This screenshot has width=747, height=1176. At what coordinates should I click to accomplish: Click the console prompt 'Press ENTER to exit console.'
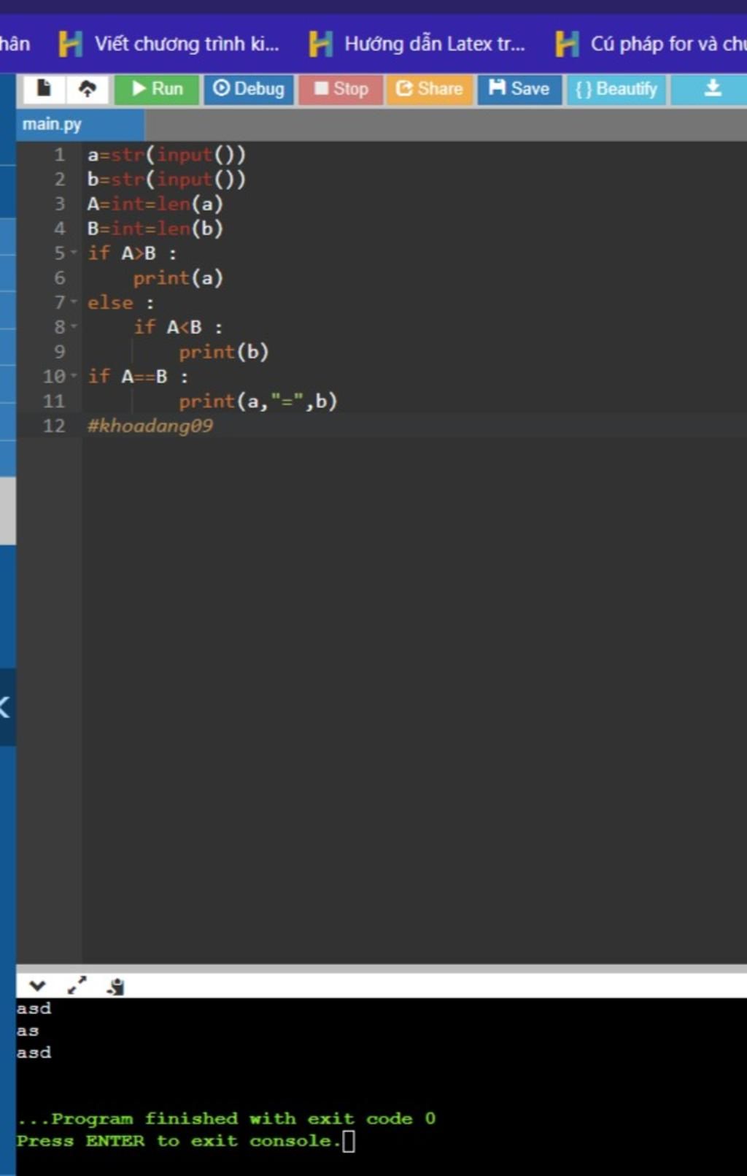click(x=179, y=1140)
